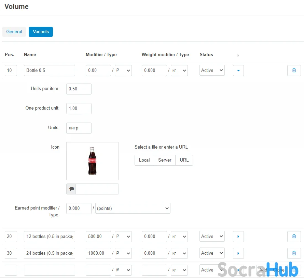Expand the 12 bottles variant details

[x=238, y=237]
